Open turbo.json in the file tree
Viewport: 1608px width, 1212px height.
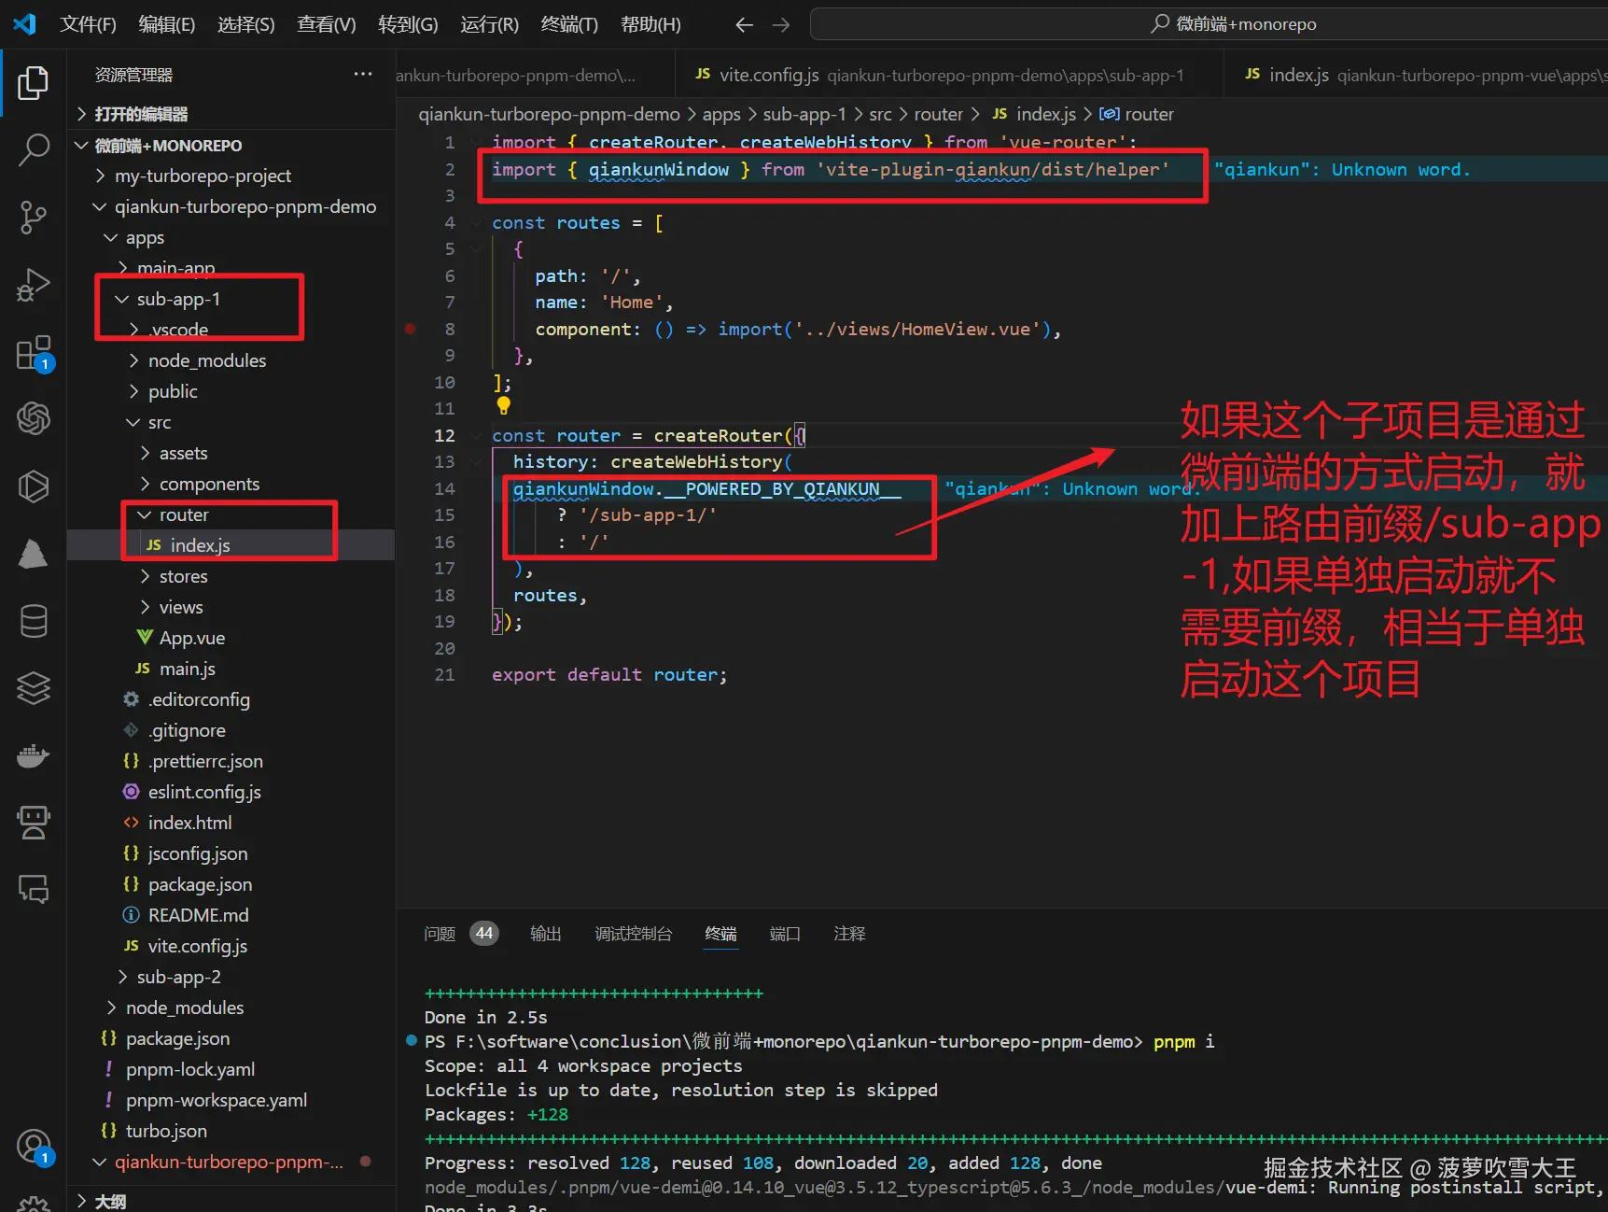pyautogui.click(x=231, y=1131)
